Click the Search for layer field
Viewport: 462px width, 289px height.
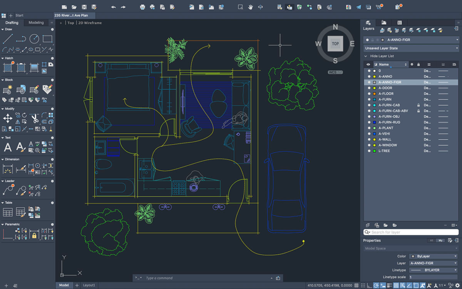coord(411,232)
